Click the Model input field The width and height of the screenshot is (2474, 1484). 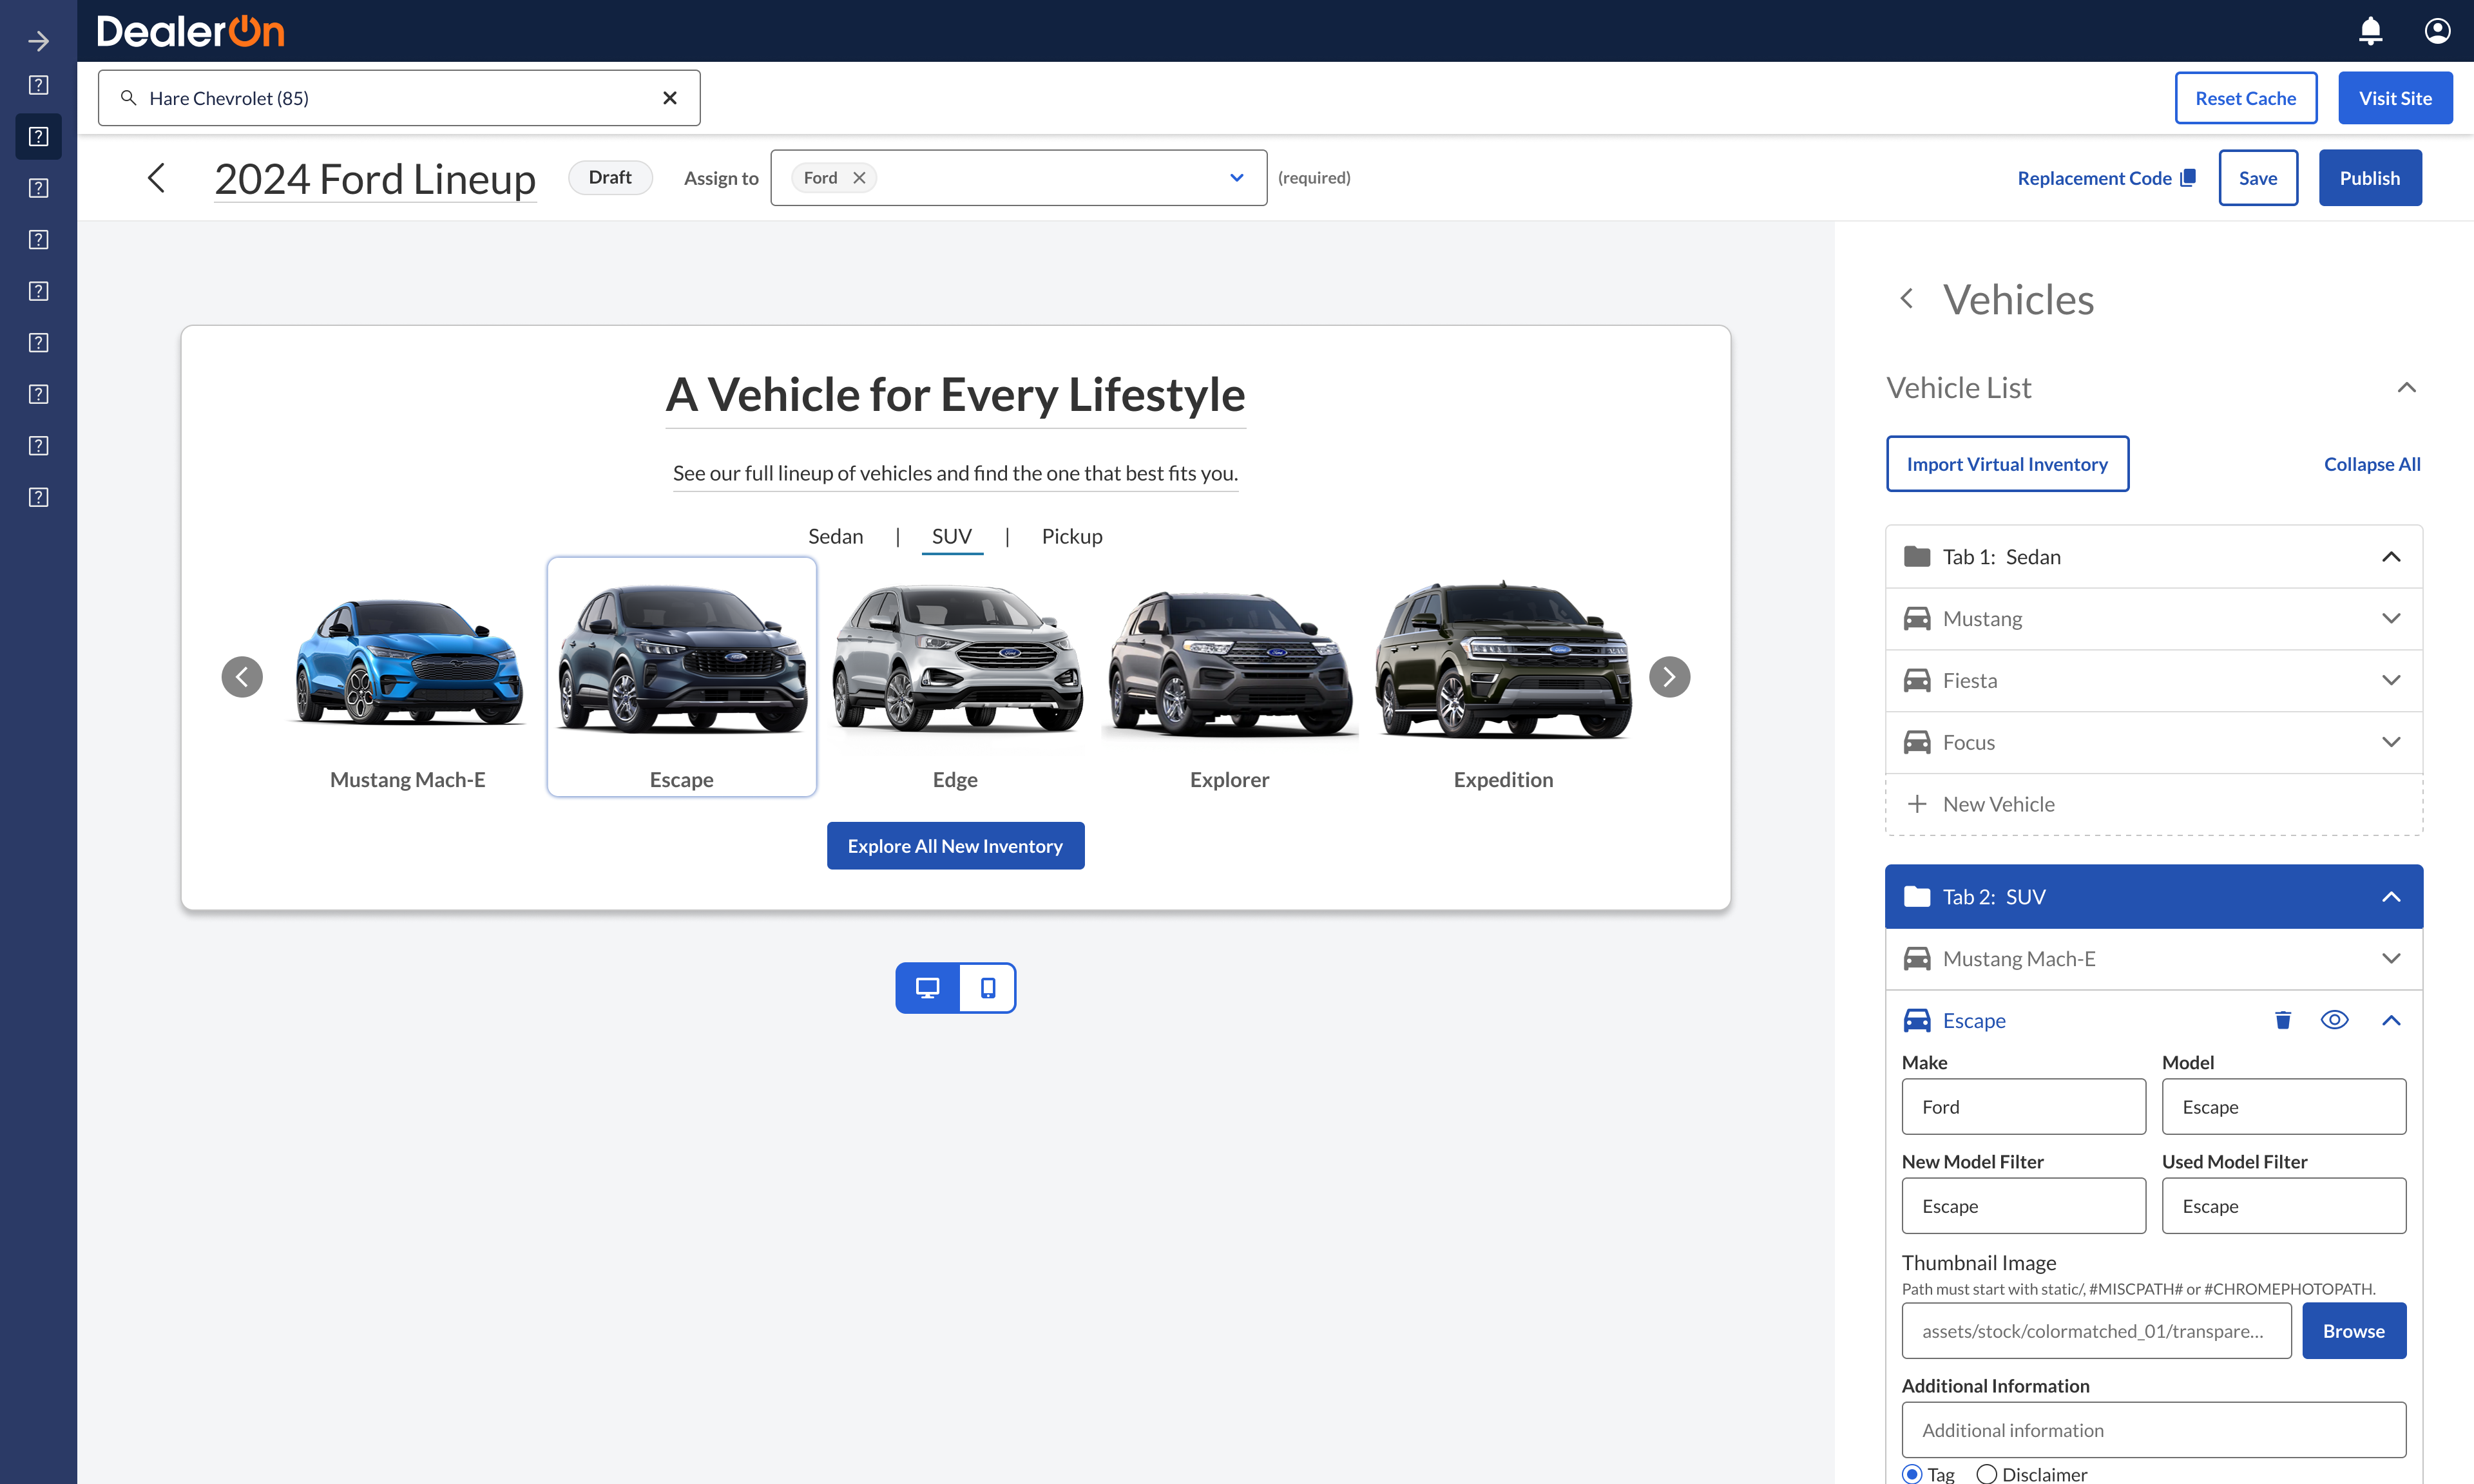(x=2284, y=1107)
